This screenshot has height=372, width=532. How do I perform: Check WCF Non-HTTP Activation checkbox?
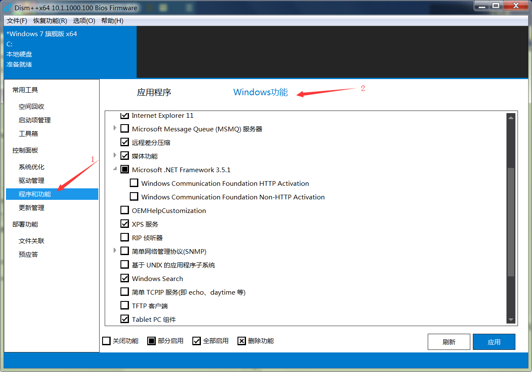point(134,197)
